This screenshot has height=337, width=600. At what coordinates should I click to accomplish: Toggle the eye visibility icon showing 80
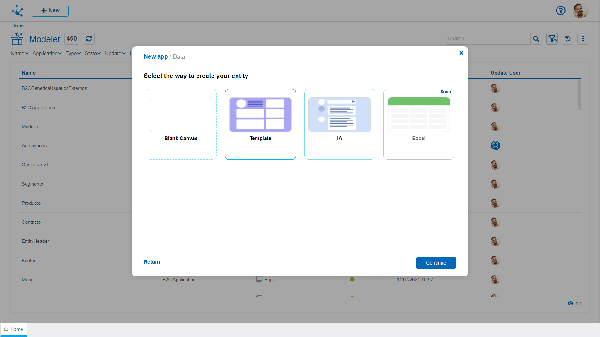571,304
